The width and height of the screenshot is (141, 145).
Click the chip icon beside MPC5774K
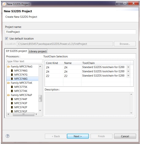(12, 91)
